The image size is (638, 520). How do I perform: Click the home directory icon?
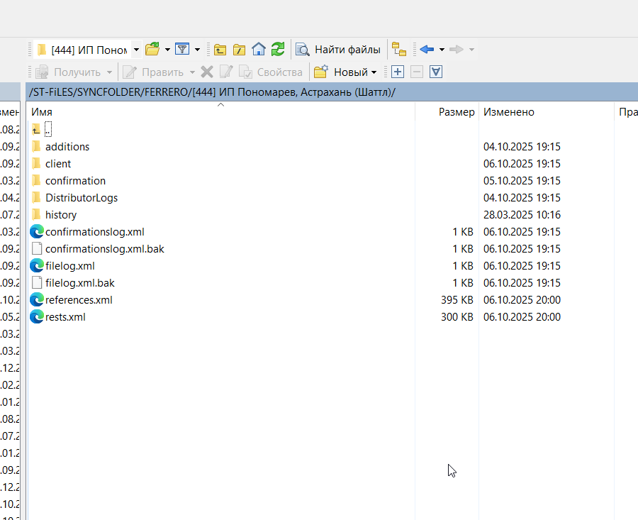click(258, 49)
